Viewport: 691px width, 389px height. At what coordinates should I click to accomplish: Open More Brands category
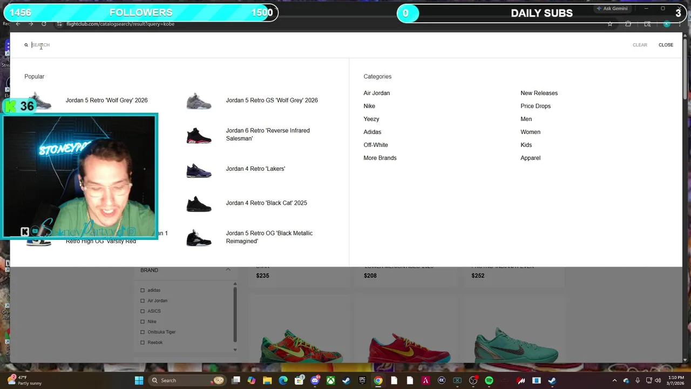tap(380, 158)
